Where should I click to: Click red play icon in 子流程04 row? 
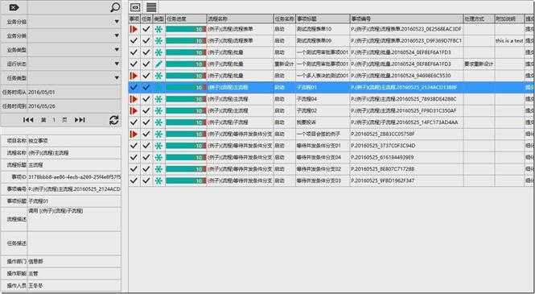click(134, 99)
